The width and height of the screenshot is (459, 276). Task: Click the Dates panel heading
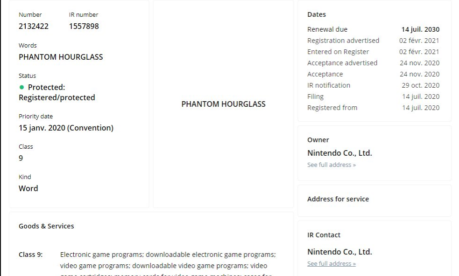(316, 14)
